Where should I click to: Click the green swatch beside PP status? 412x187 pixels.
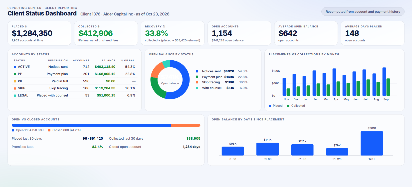pos(15,74)
